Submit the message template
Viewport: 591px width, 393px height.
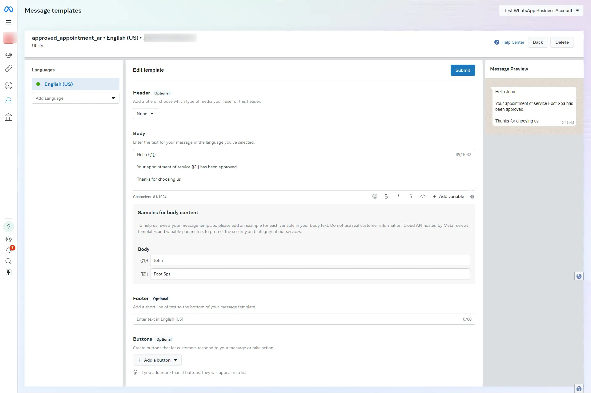462,70
